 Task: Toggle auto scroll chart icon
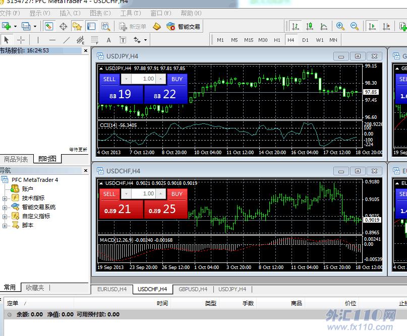tap(372, 26)
